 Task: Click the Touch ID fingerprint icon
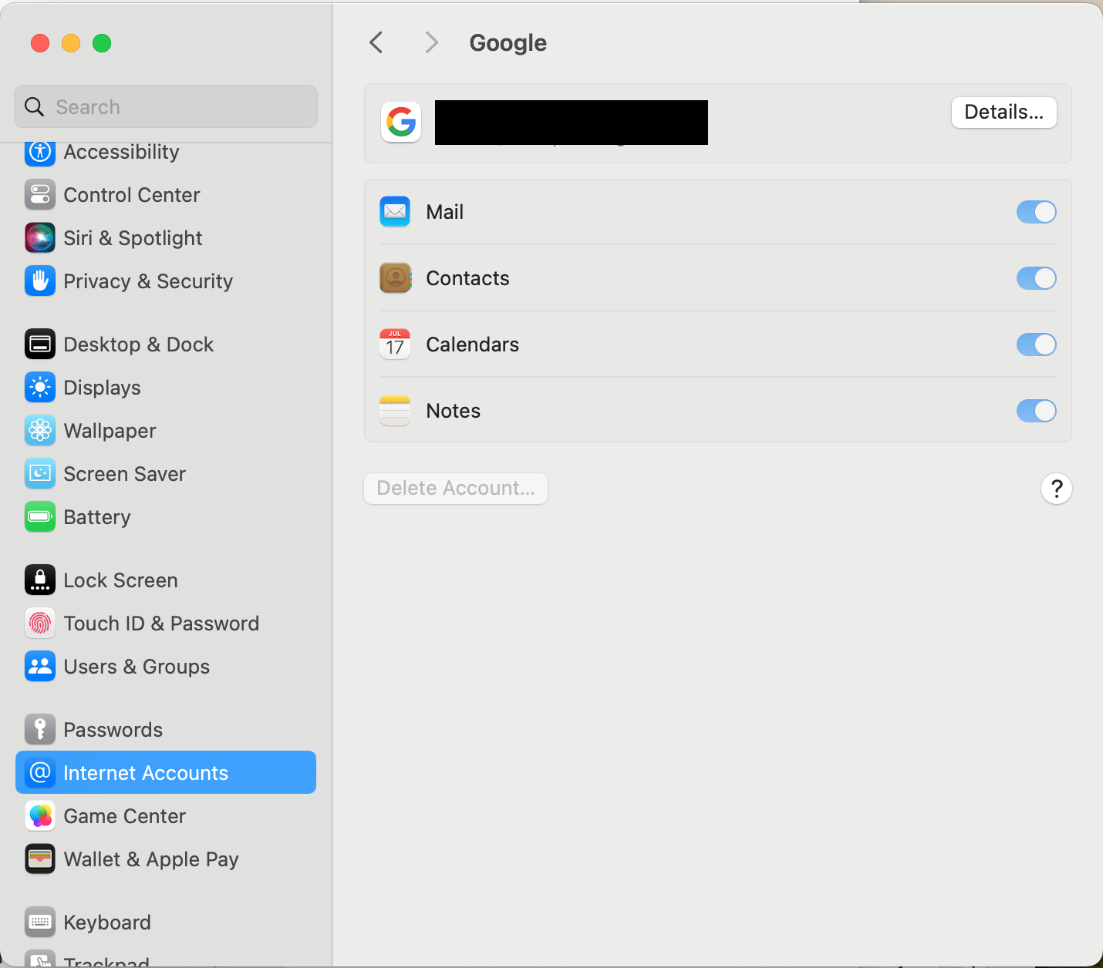pyautogui.click(x=40, y=623)
